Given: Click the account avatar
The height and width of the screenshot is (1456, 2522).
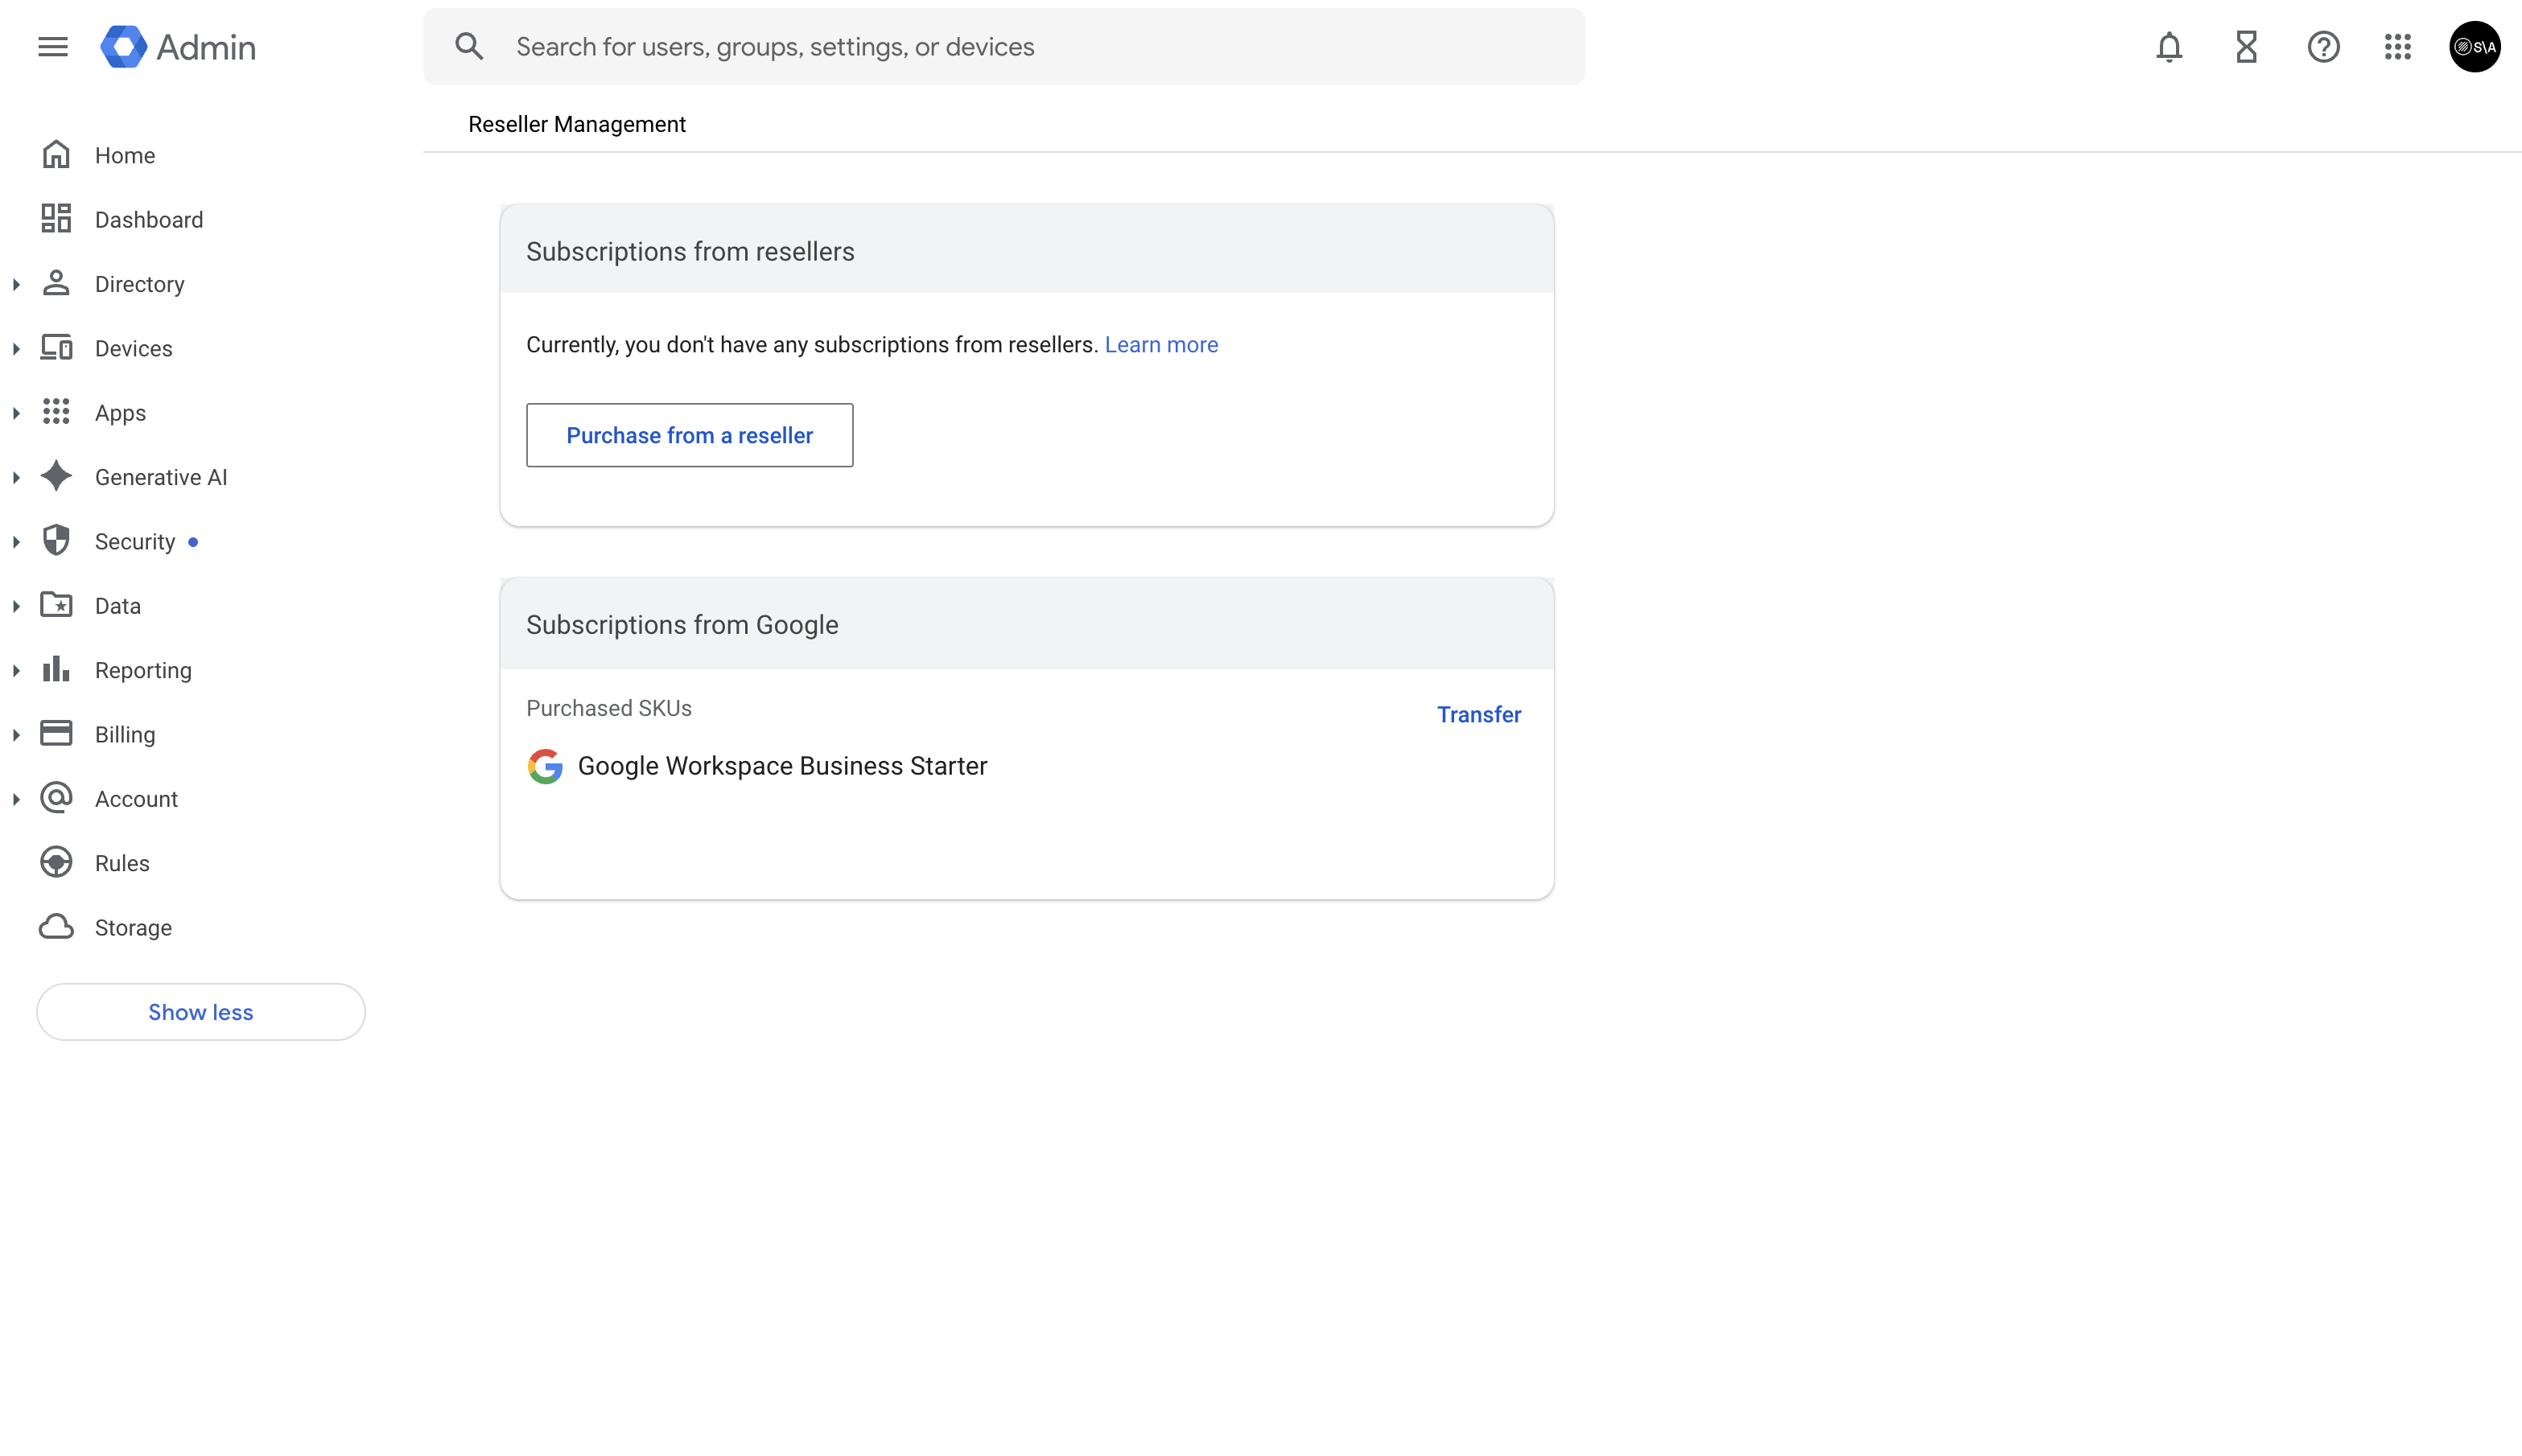Looking at the screenshot, I should 2475,46.
